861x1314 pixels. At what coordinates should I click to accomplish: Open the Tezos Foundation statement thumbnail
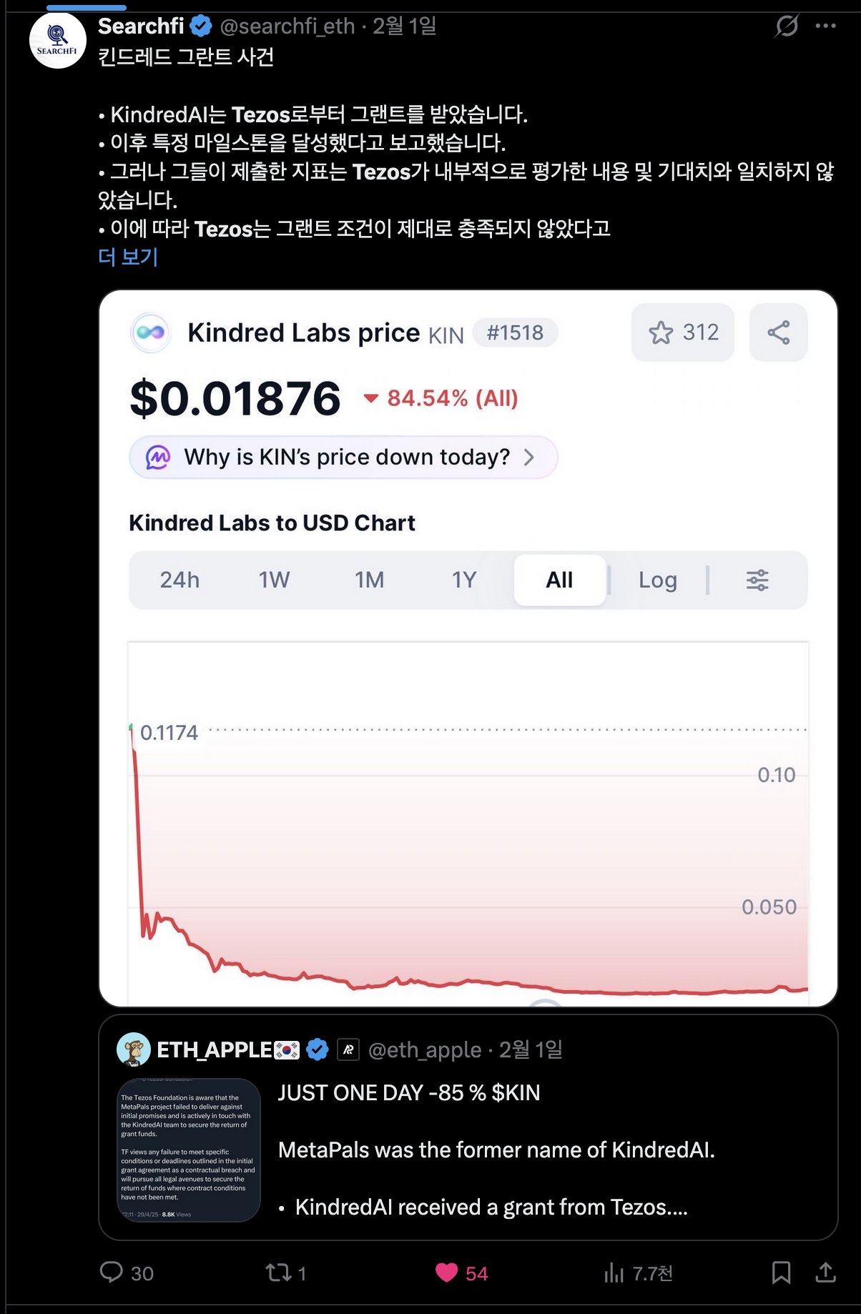click(188, 1150)
